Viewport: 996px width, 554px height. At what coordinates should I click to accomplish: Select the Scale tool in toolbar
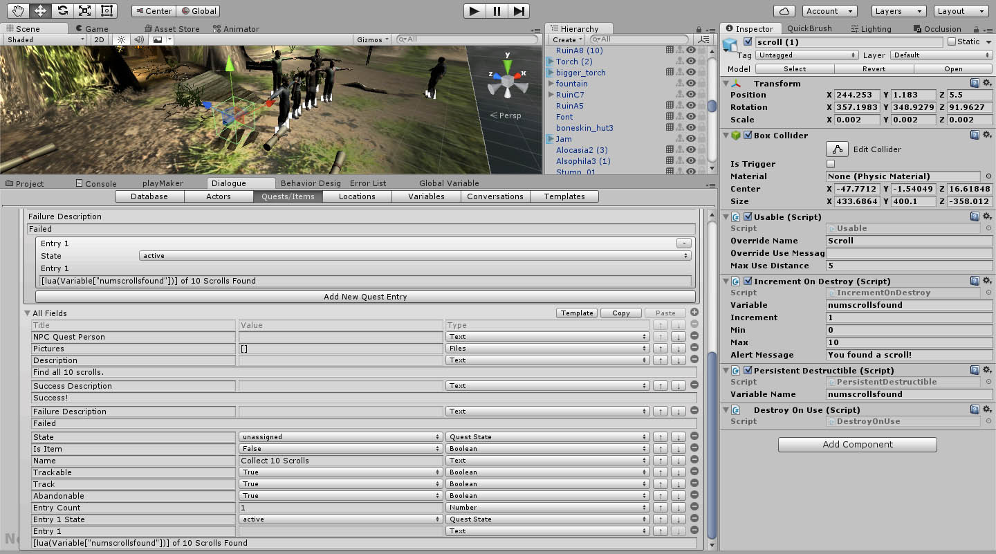pyautogui.click(x=84, y=10)
